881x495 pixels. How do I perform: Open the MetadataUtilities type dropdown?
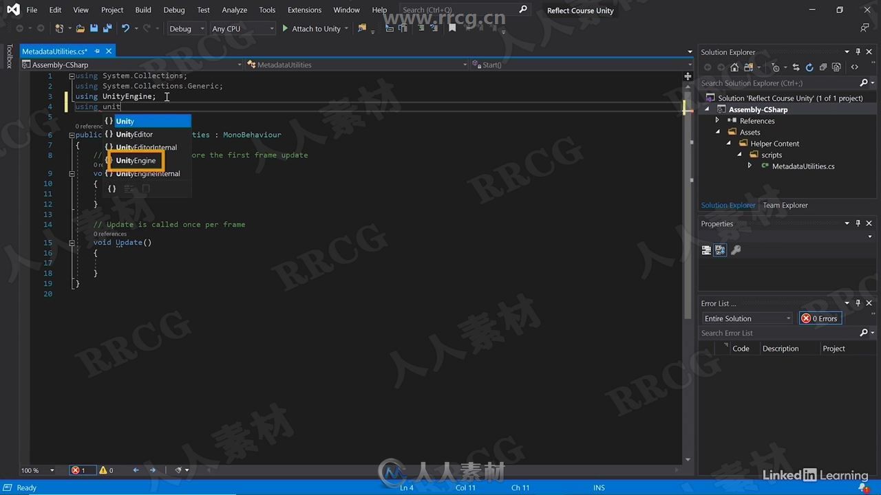coord(358,65)
